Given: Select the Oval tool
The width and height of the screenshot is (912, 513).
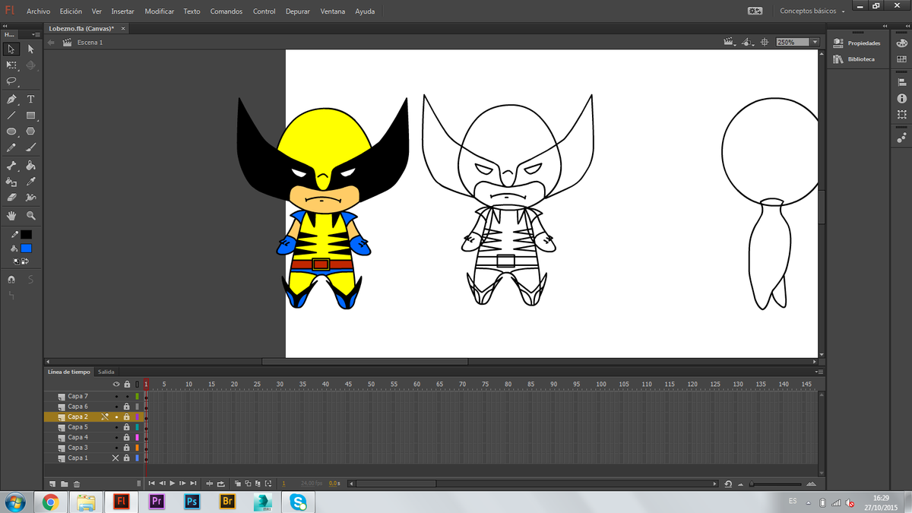Looking at the screenshot, I should [x=11, y=131].
